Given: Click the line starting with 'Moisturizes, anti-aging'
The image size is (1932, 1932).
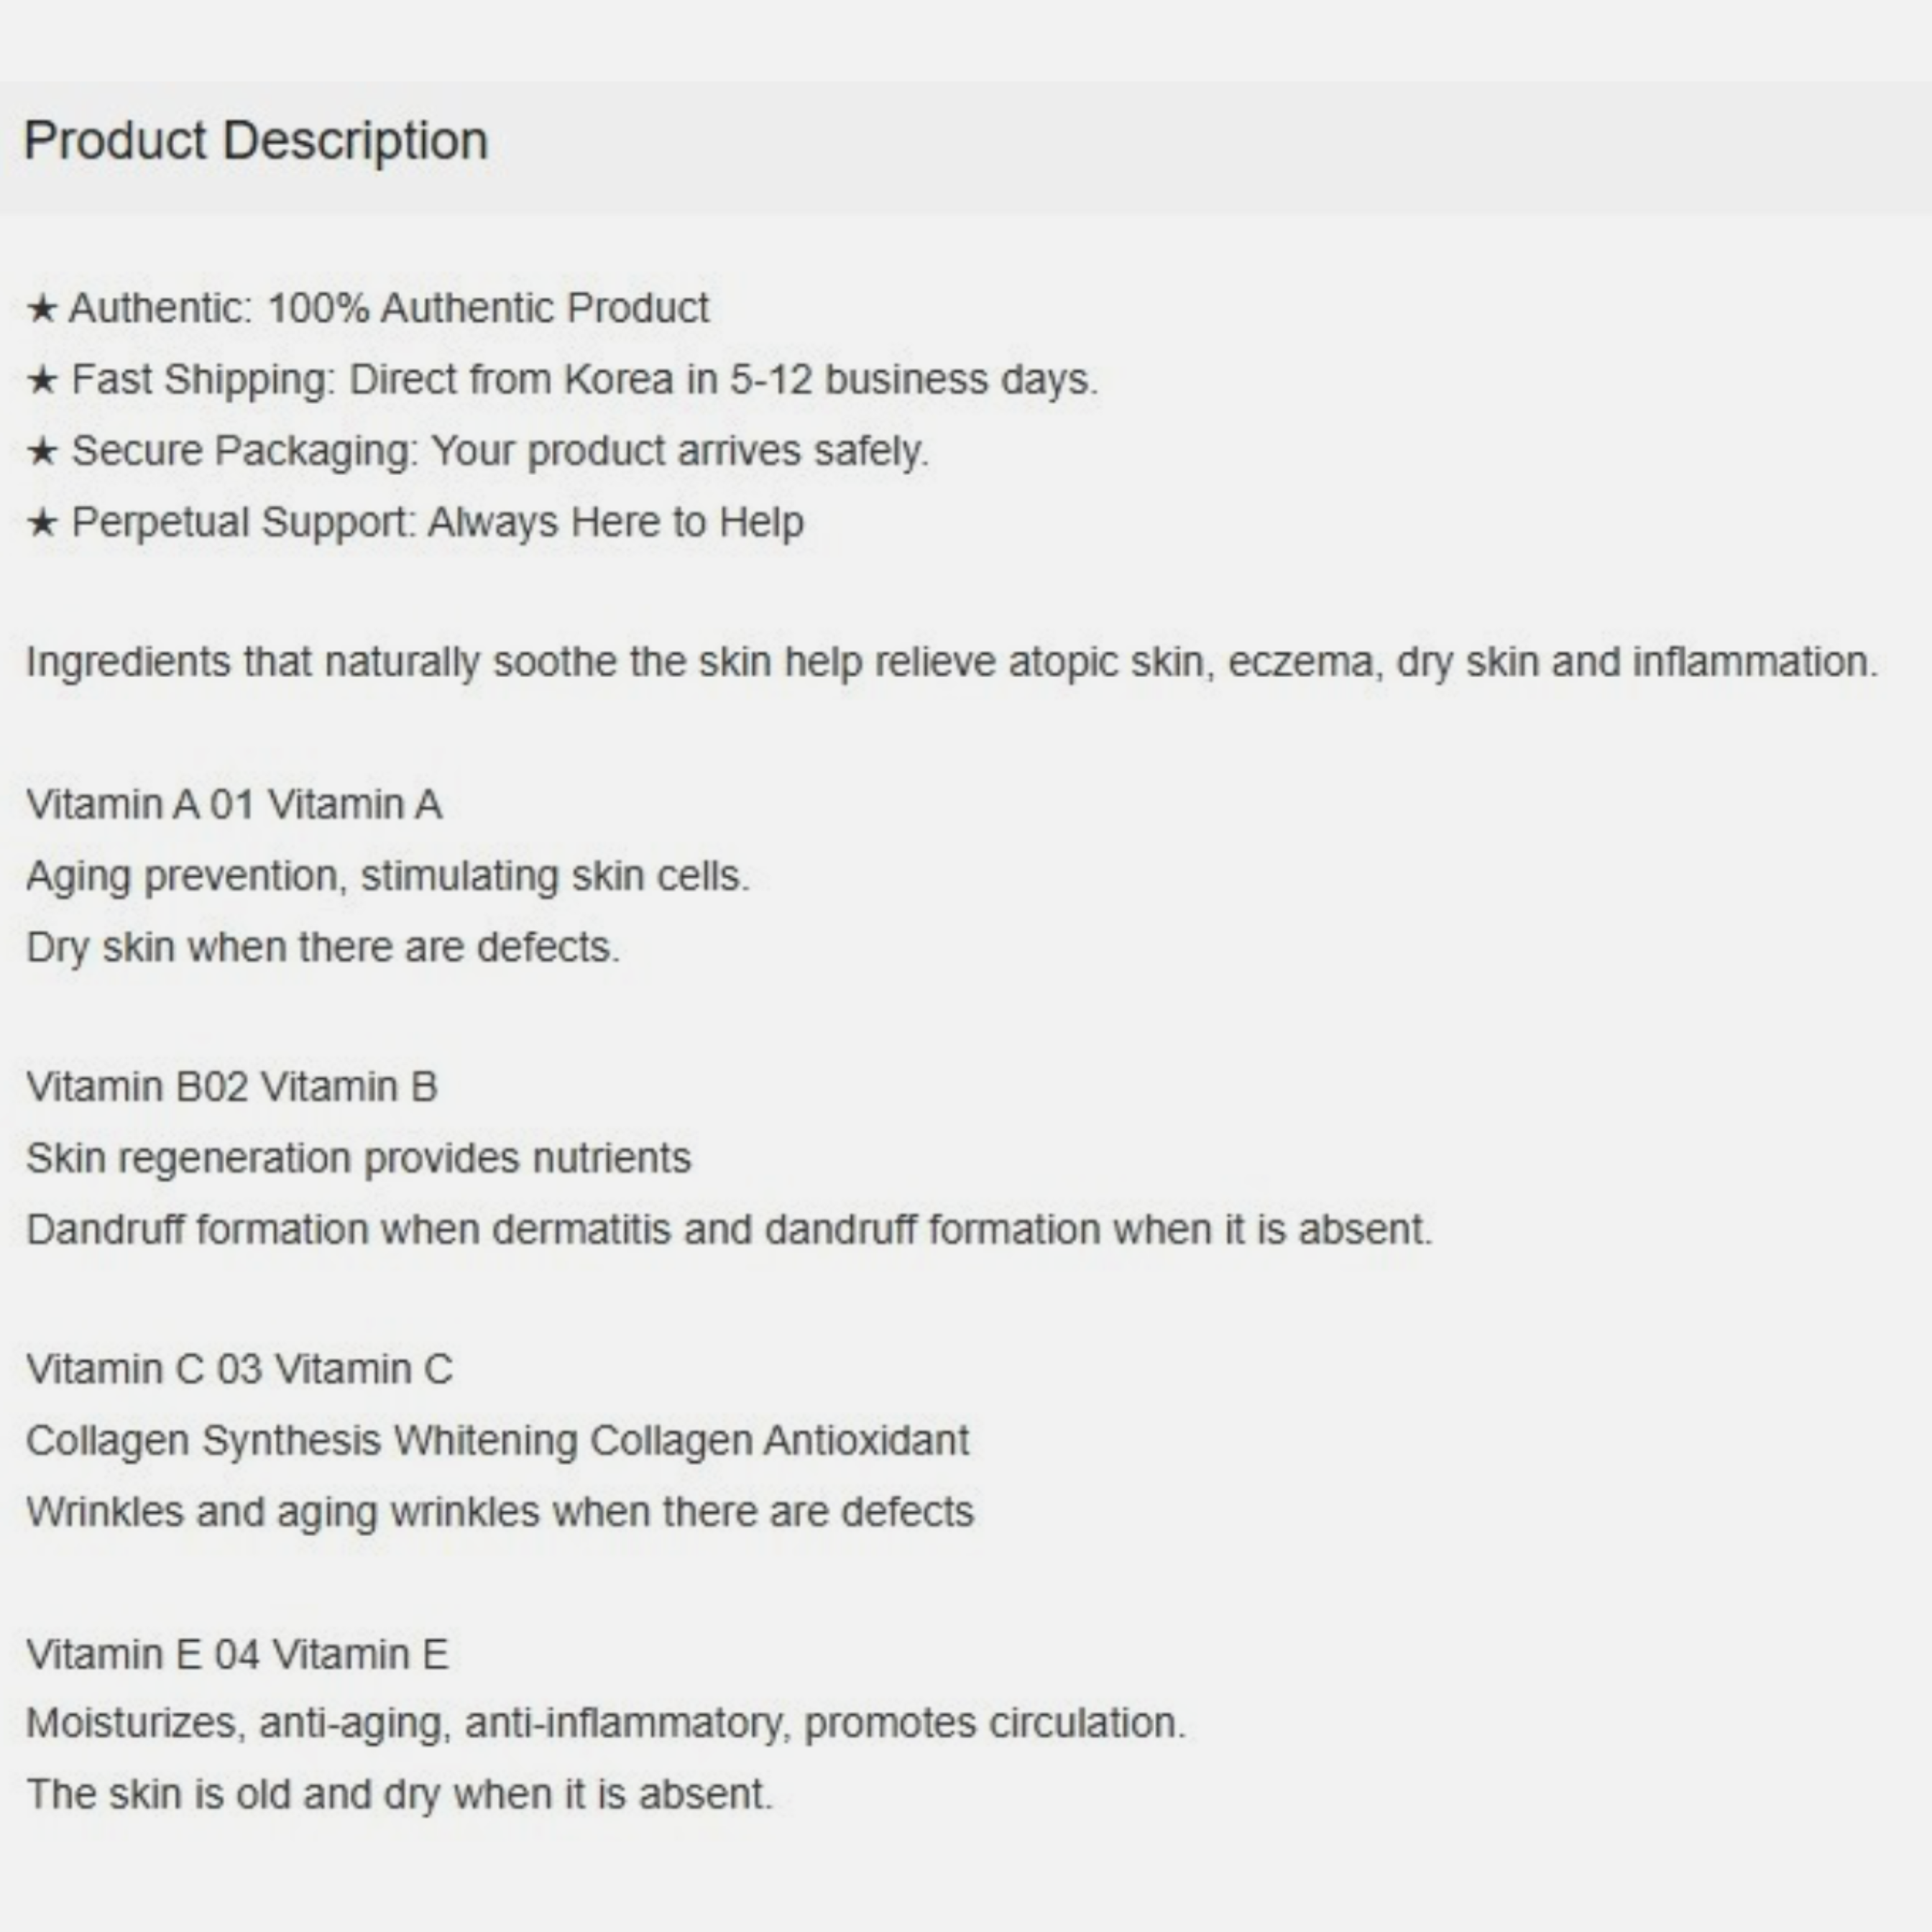Looking at the screenshot, I should 605,1724.
